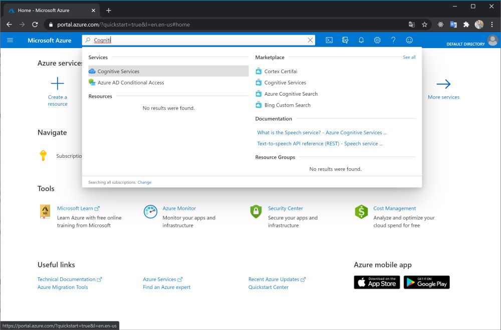Click the Translate this page icon
Viewport: 501px width, 330px height.
pyautogui.click(x=411, y=25)
